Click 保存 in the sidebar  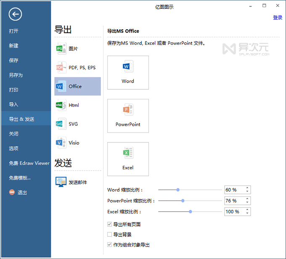click(x=14, y=60)
